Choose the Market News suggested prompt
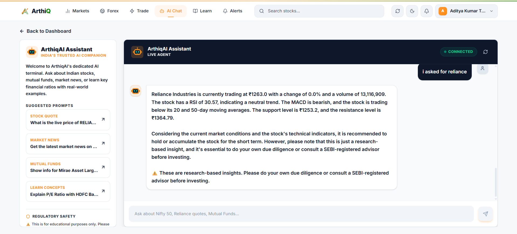517x234 pixels. click(x=68, y=143)
